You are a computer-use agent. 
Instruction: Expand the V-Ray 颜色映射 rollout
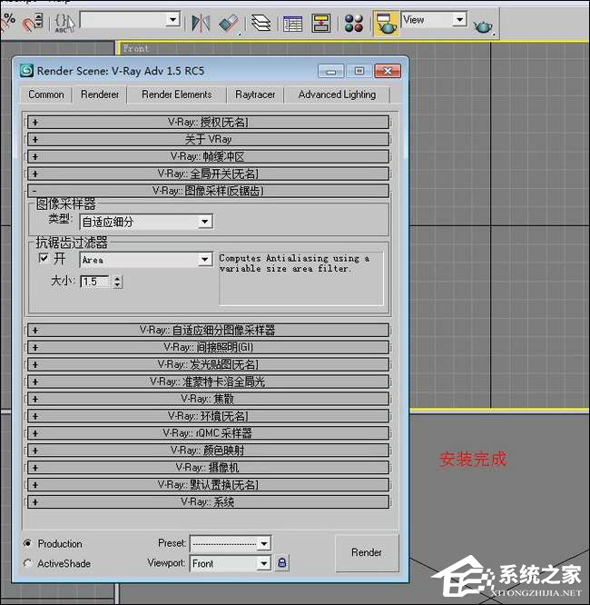coord(208,451)
